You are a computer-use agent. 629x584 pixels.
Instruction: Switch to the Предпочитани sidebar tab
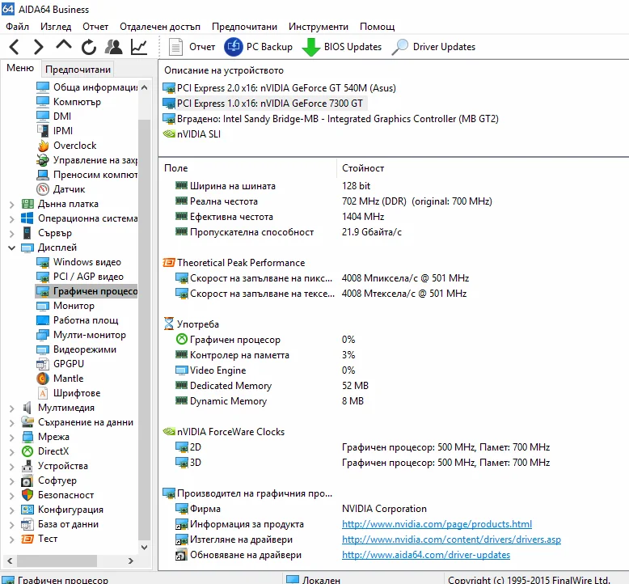coord(78,69)
